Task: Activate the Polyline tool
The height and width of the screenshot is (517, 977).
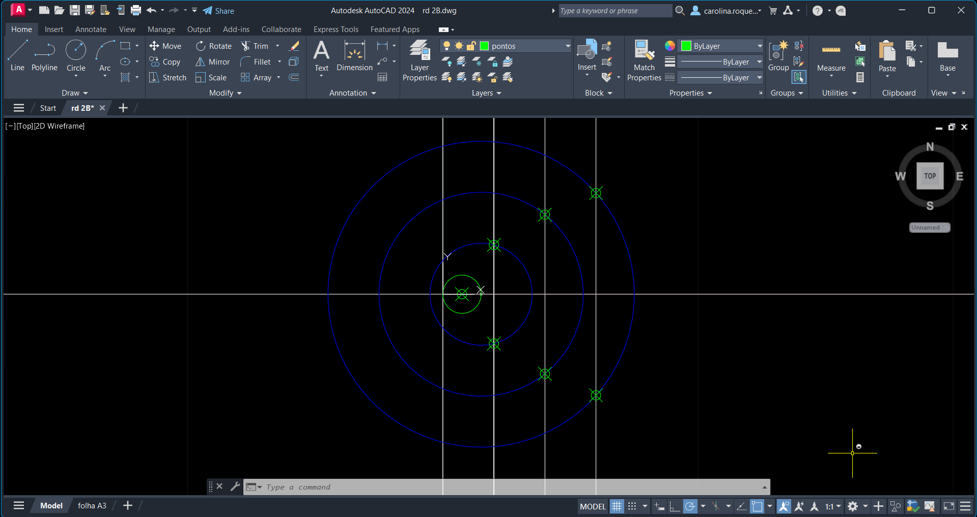Action: [x=44, y=56]
